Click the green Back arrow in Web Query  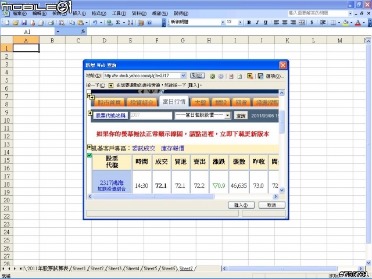click(212, 76)
